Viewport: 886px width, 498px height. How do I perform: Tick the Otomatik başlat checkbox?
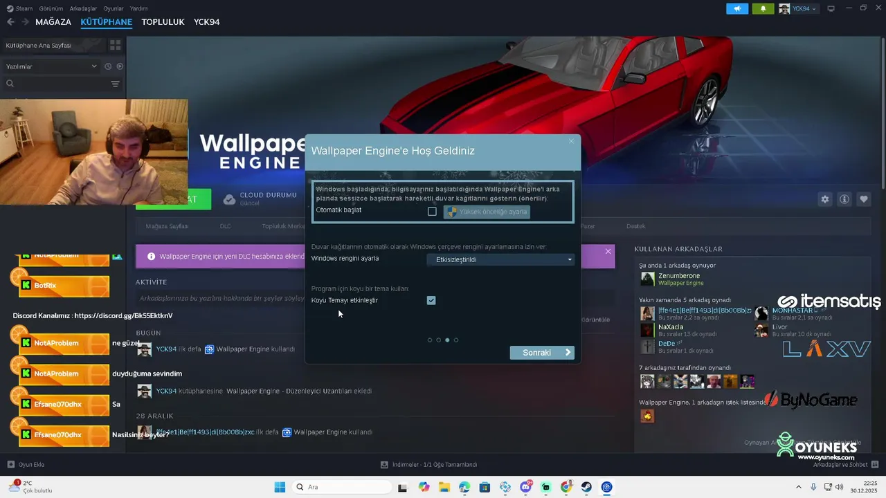[432, 212]
